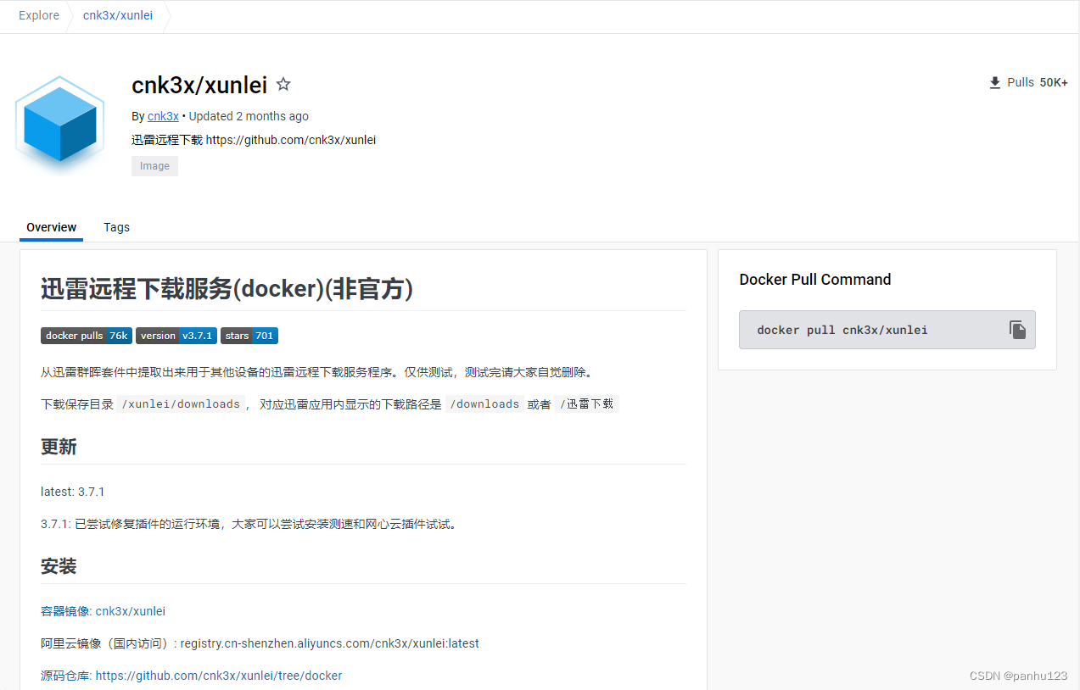Go to Explore in breadcrumb
Image resolution: width=1080 pixels, height=690 pixels.
pos(39,15)
